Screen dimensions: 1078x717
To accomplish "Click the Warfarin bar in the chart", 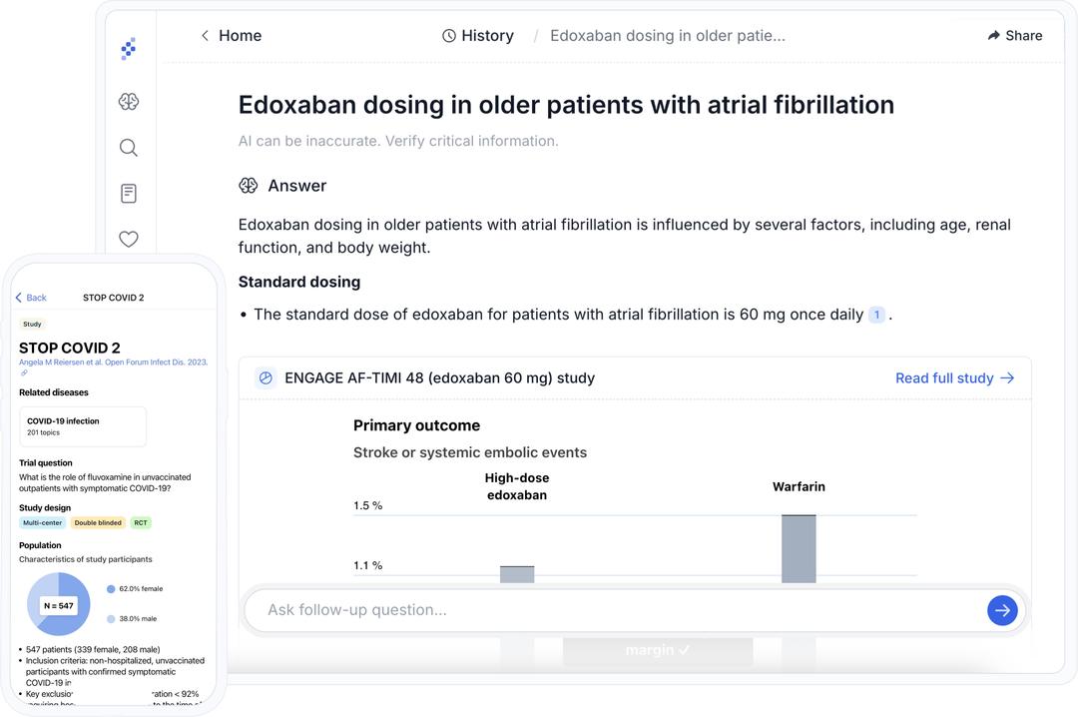I will (799, 548).
